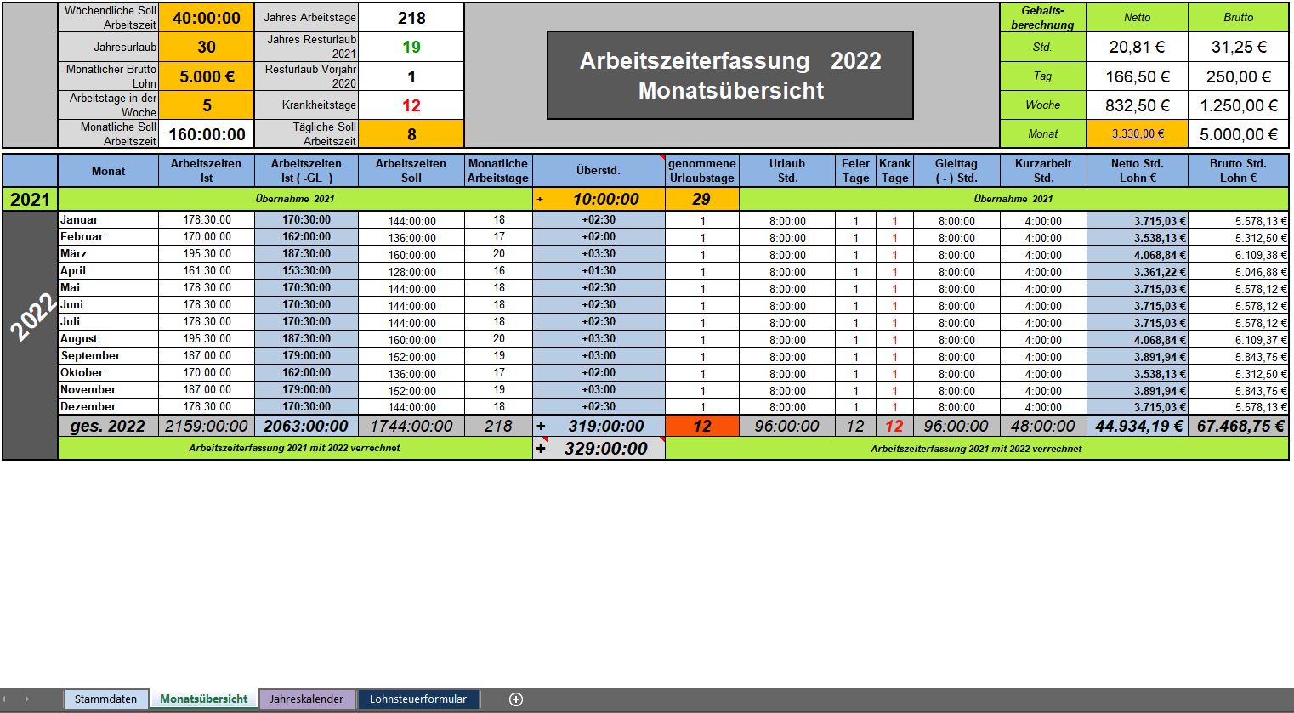Select the Monatsübersicht sheet tab

204,699
